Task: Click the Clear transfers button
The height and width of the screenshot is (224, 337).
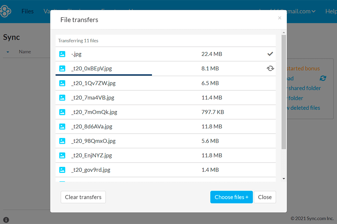Action: tap(83, 197)
